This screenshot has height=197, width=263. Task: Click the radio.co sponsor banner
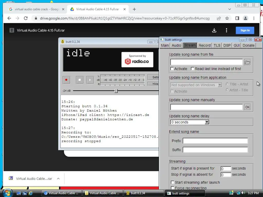(x=137, y=60)
